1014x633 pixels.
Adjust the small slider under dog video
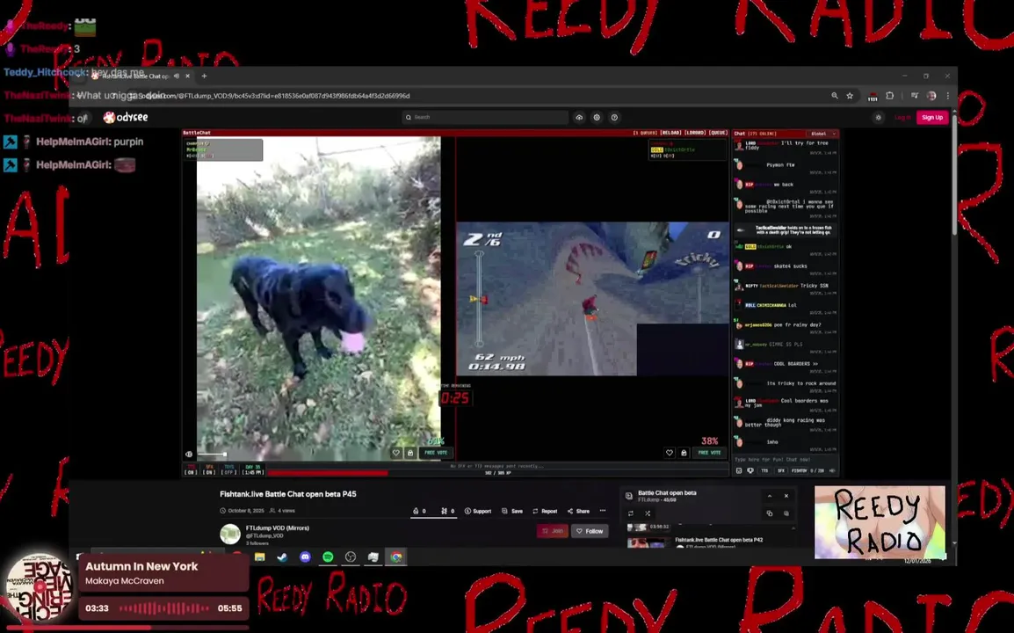[x=212, y=455]
